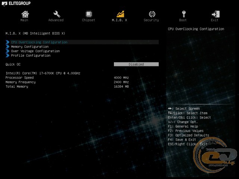This screenshot has height=179, width=239.
Task: Click the Total Memory label
Action: 17,87
